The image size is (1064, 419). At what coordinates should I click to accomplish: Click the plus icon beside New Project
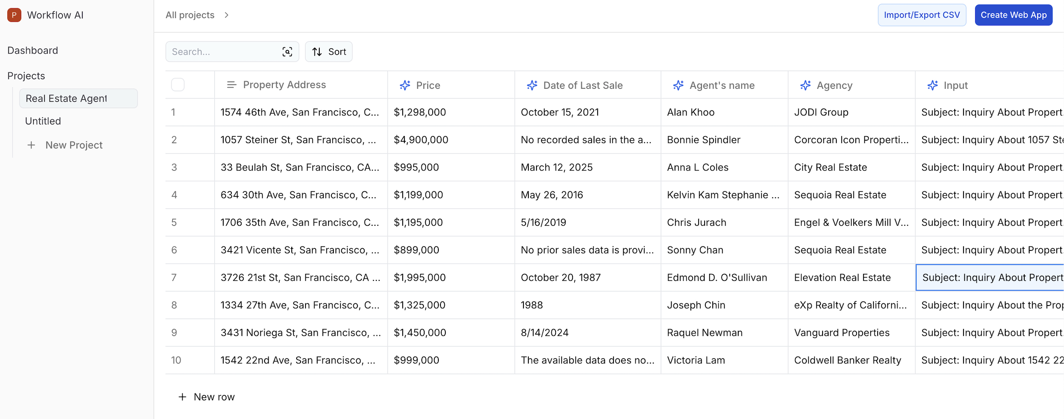[x=31, y=145]
